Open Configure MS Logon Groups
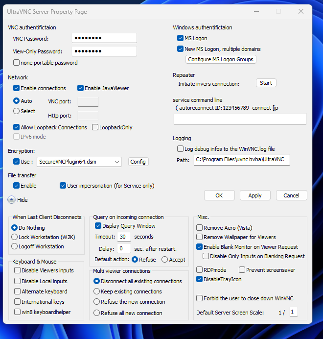Image resolution: width=323 pixels, height=339 pixels. 221,59
